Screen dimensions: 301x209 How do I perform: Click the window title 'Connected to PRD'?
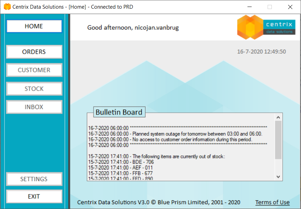click(112, 7)
